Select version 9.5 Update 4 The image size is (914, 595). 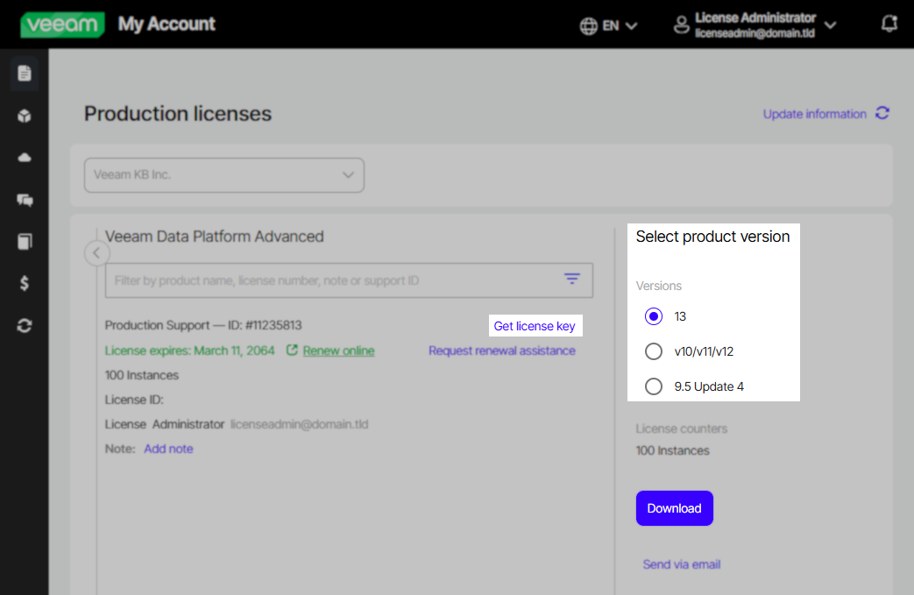pos(653,386)
